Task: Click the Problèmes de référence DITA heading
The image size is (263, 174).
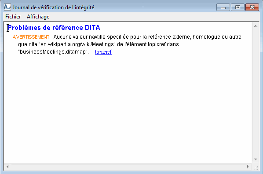Action: 54,28
